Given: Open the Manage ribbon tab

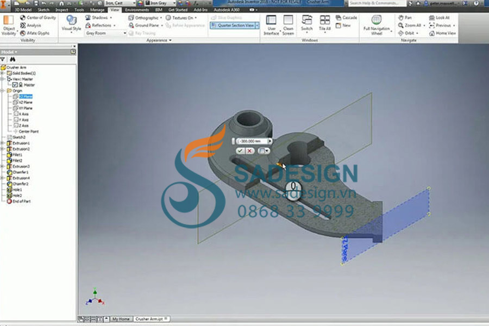Looking at the screenshot, I should pos(97,10).
